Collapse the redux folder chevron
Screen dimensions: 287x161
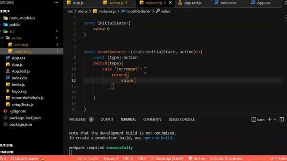(2, 38)
